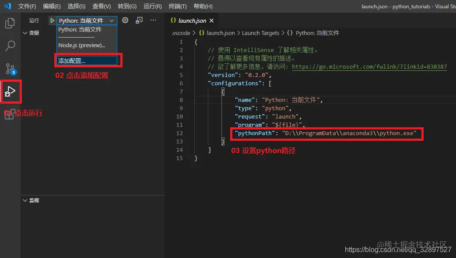Click the "0.2.0" version value
The height and width of the screenshot is (258, 456).
tap(256, 75)
